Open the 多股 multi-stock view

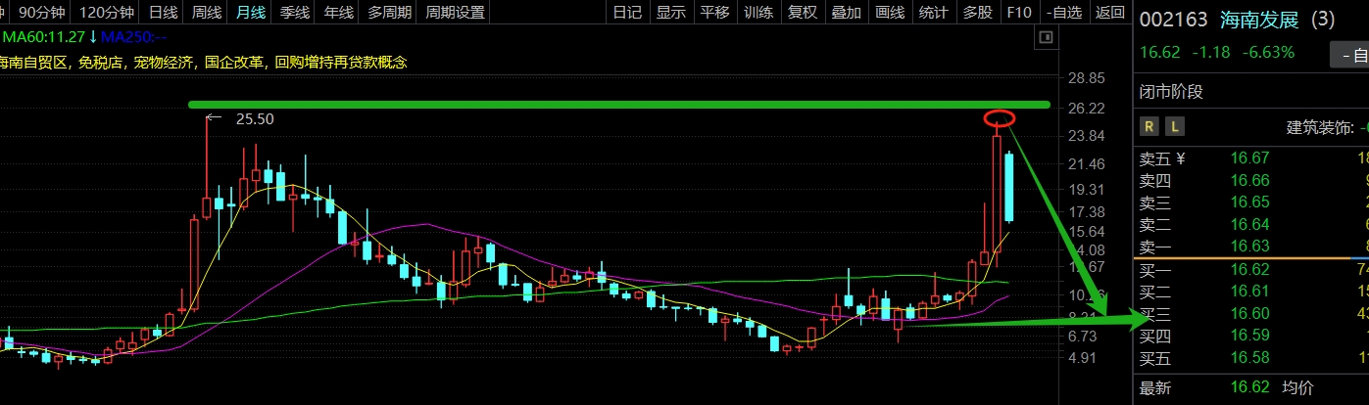(977, 12)
